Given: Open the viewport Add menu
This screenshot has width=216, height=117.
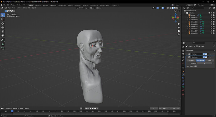Looking at the screenshot, I should coord(29,8).
